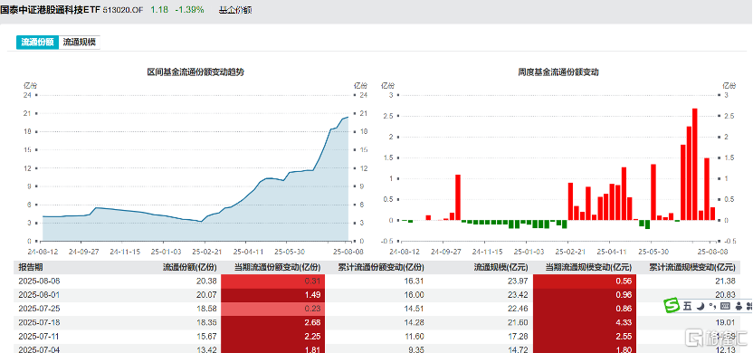Image resolution: width=753 pixels, height=353 pixels.
Task: Click the 流通规模(亿元) column header
Action: [500, 268]
